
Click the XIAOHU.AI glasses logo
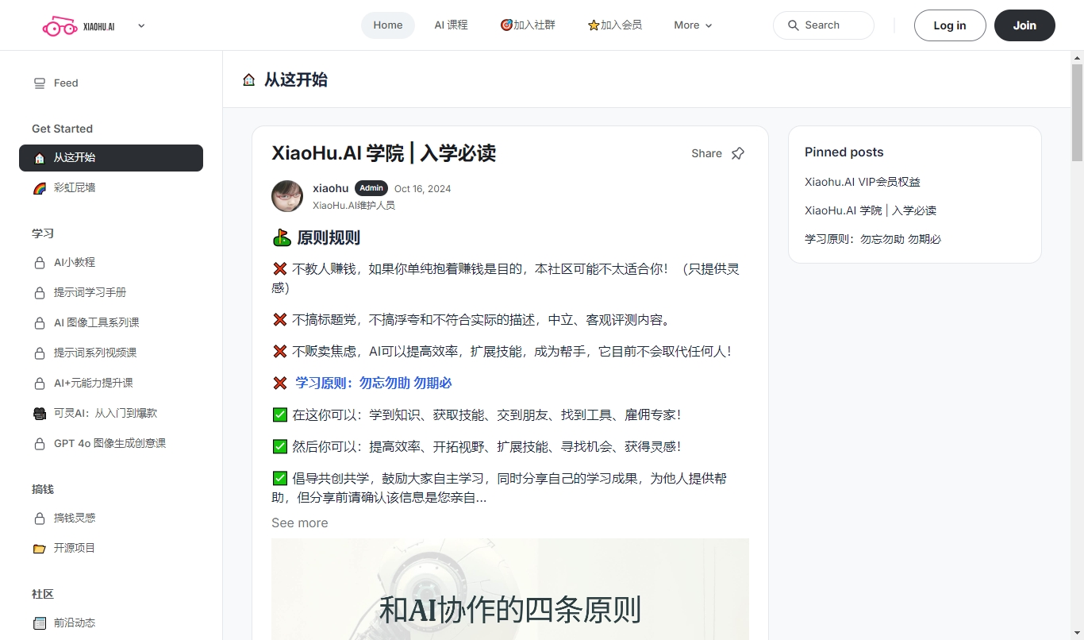point(78,25)
